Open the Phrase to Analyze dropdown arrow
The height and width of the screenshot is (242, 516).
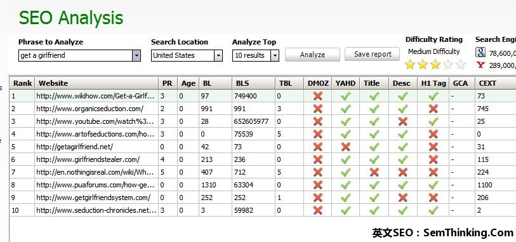[136, 56]
